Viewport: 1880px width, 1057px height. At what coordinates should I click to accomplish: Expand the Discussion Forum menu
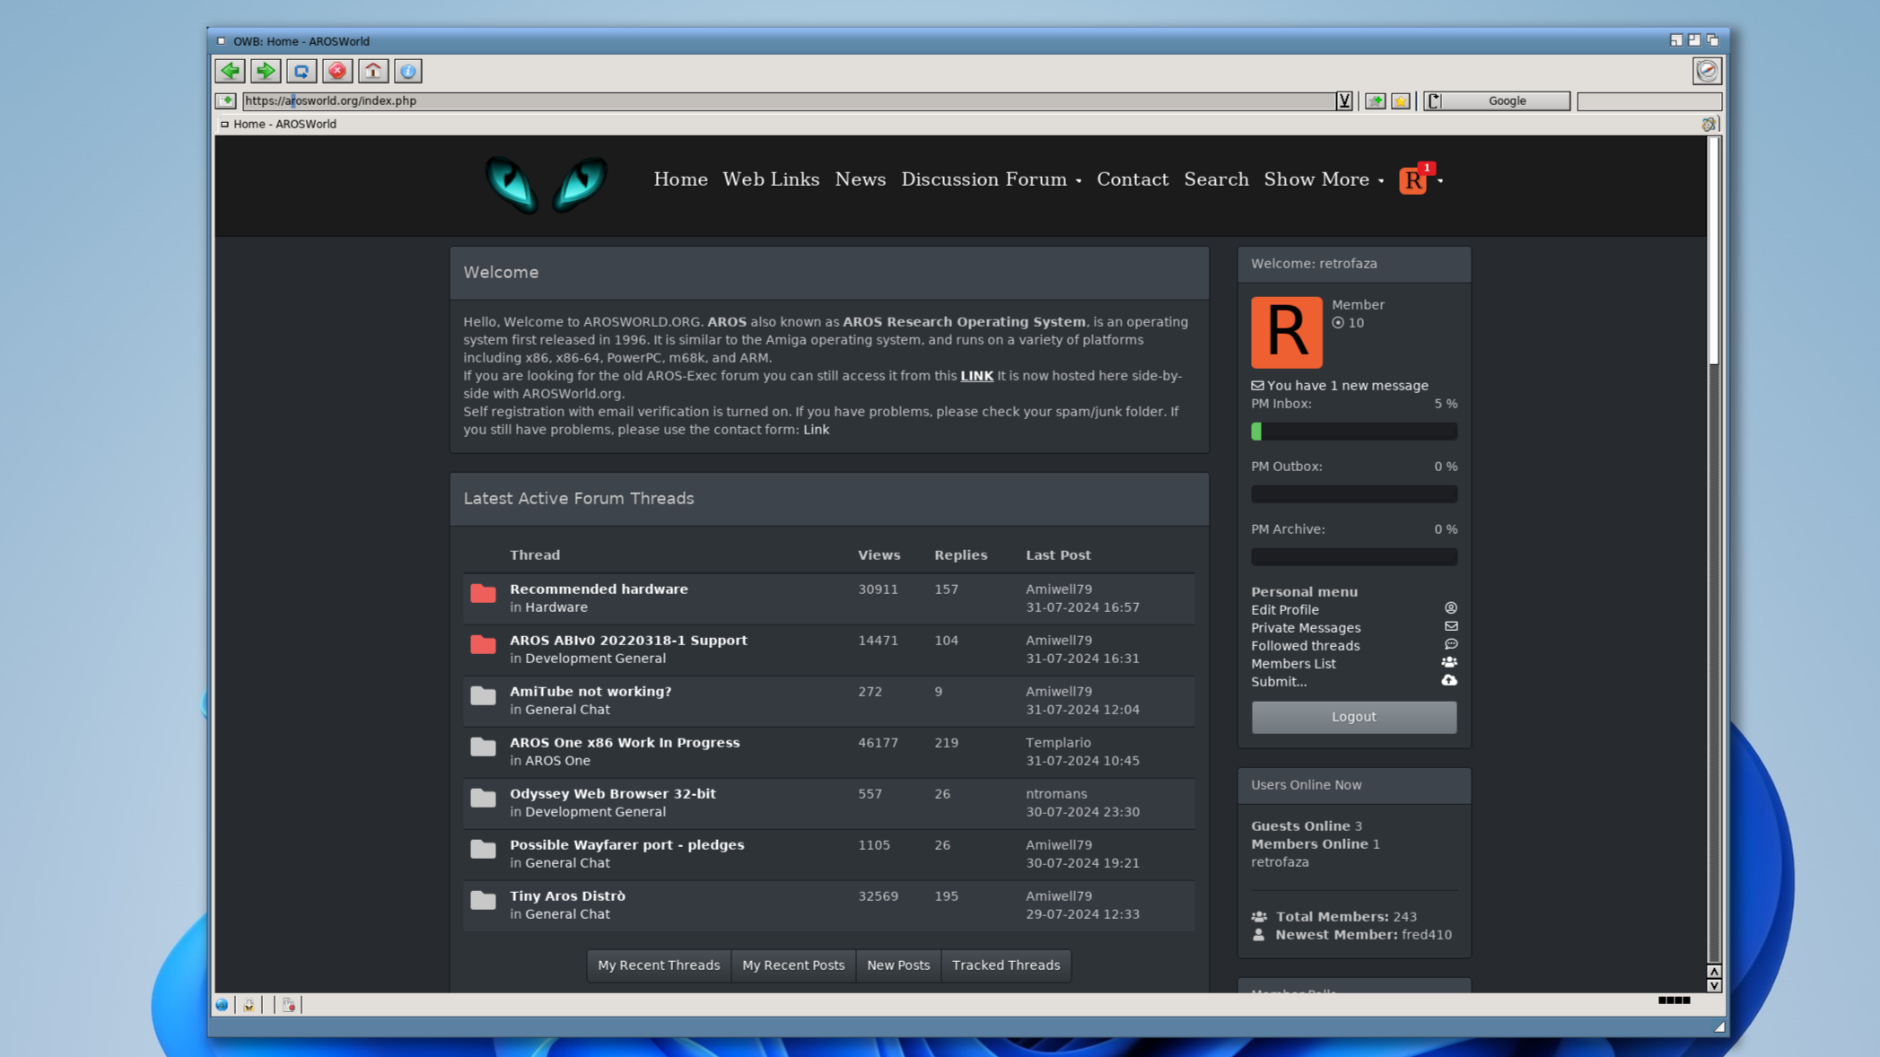click(991, 179)
